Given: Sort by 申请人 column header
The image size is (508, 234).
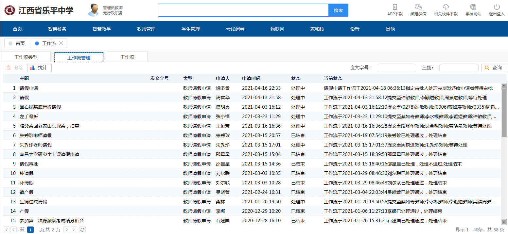Looking at the screenshot, I should [223, 78].
